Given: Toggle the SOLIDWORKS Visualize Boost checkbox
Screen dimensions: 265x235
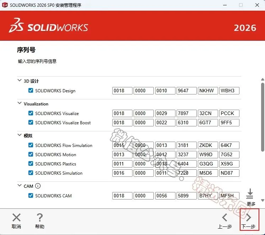Looking at the screenshot, I should [x=31, y=122].
